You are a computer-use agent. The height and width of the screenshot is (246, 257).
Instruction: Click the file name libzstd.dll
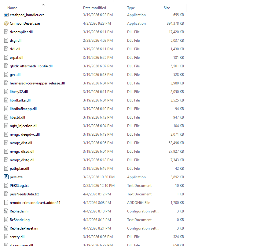coord(17,117)
